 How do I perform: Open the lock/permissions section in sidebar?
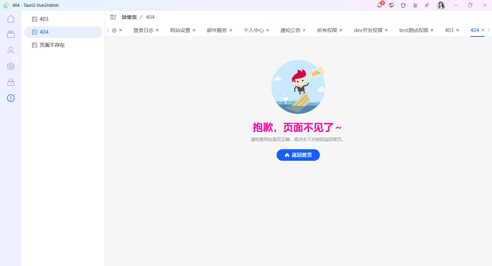click(x=11, y=82)
